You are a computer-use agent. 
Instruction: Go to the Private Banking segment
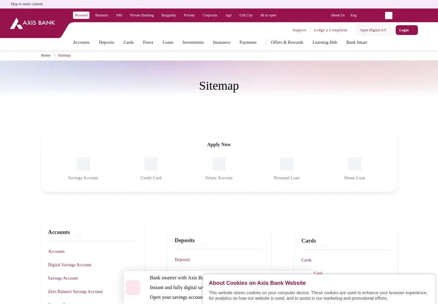[142, 15]
